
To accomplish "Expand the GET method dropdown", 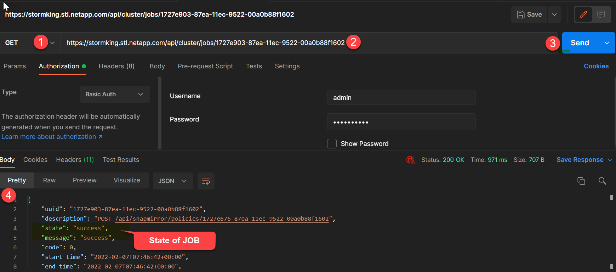I will (x=52, y=43).
